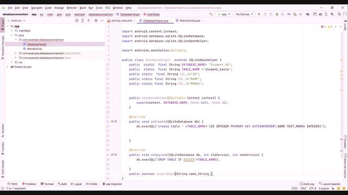Hide the Project panel with minus icon
Viewport: 348px width, 195px height.
102,21
